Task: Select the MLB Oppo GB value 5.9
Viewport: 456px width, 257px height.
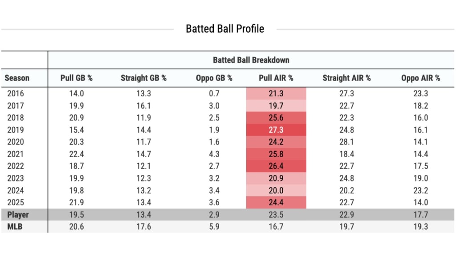Action: pyautogui.click(x=214, y=227)
